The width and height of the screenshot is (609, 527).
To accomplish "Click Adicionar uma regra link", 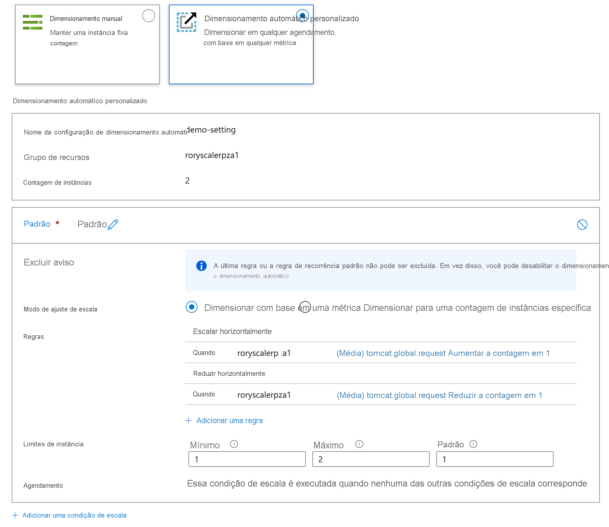I will tap(229, 421).
